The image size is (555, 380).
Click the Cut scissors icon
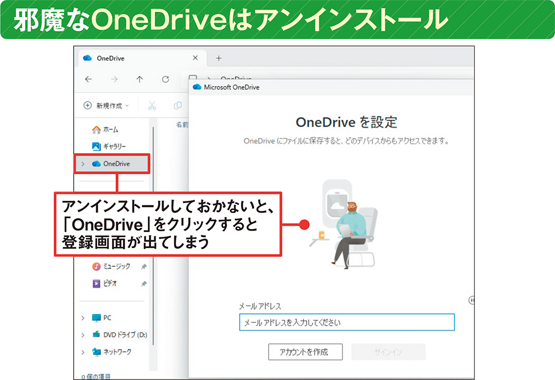coord(152,105)
